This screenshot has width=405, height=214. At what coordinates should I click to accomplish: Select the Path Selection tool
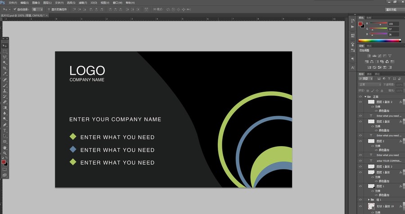(x=4, y=136)
